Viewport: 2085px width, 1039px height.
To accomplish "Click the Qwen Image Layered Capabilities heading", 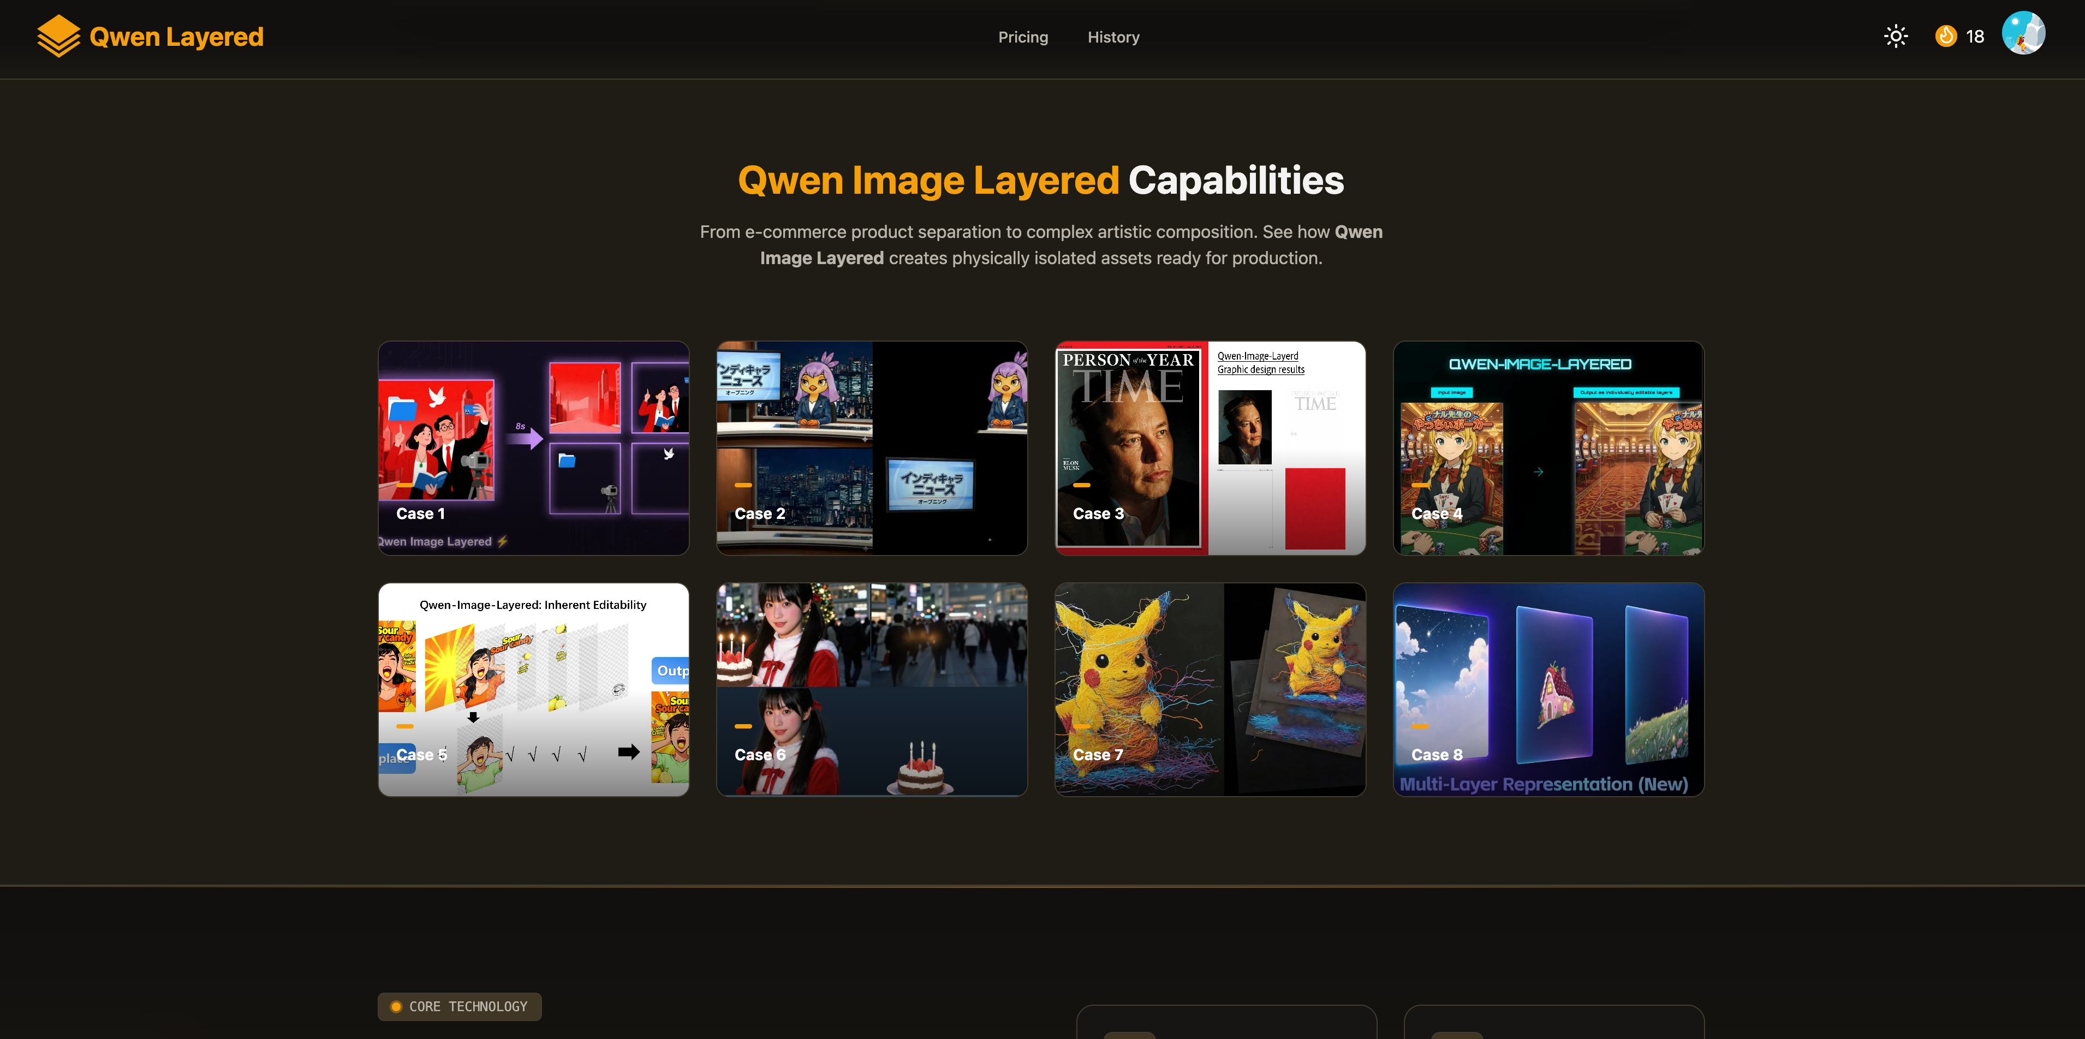I will coord(1041,180).
